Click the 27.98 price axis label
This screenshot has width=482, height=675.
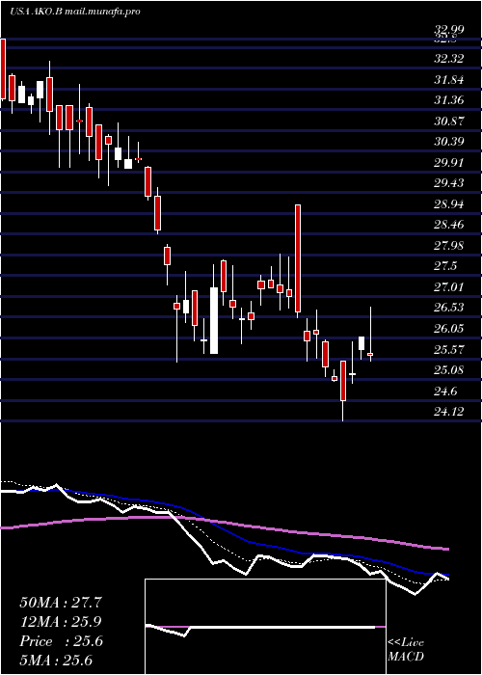449,246
